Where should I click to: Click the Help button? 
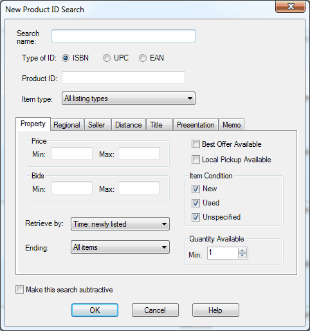(215, 310)
